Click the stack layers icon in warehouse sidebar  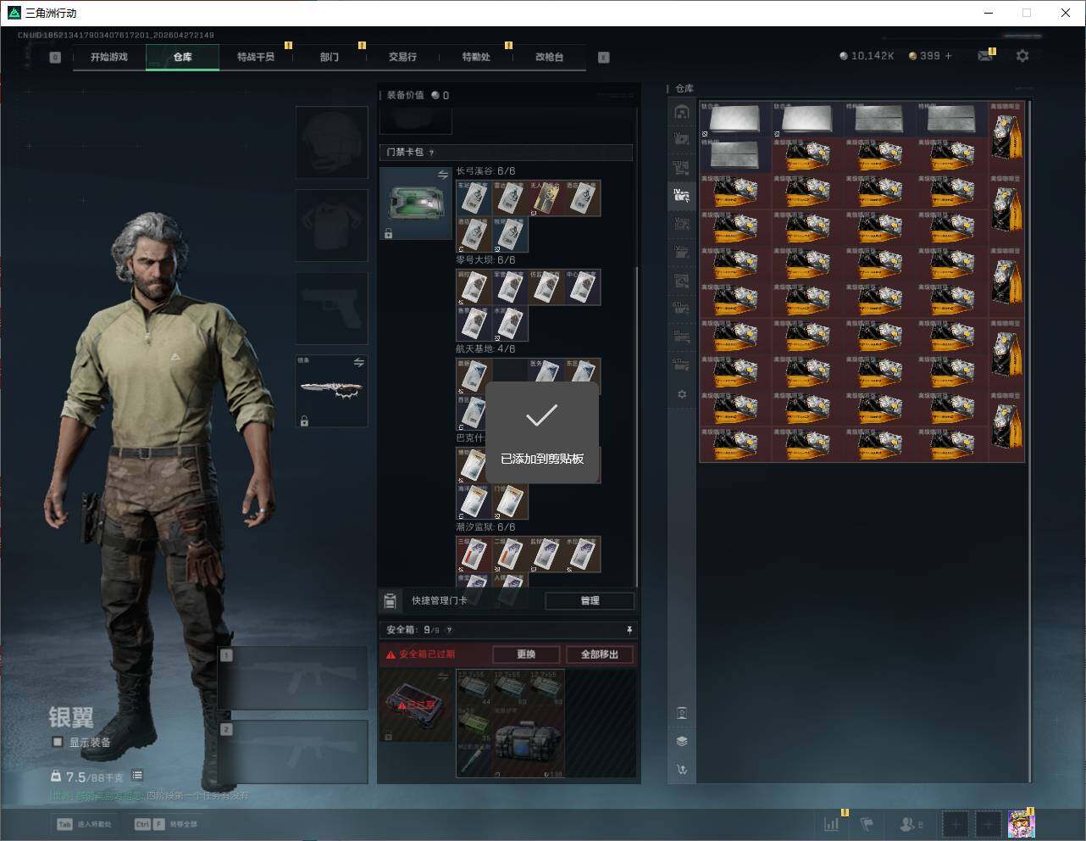pos(682,741)
